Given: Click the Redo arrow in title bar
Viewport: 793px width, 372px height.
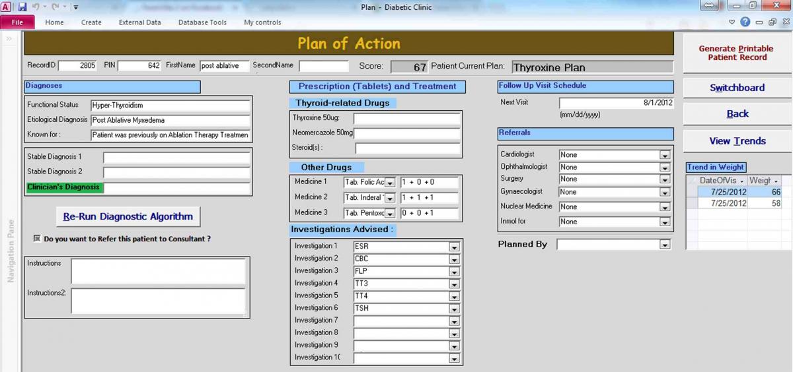Looking at the screenshot, I should (x=54, y=7).
